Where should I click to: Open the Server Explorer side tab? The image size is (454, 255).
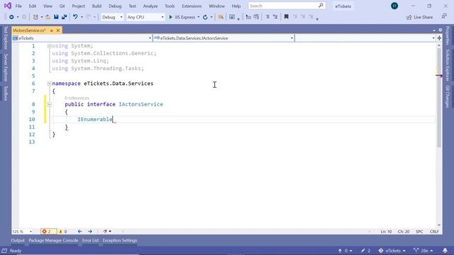(6, 67)
